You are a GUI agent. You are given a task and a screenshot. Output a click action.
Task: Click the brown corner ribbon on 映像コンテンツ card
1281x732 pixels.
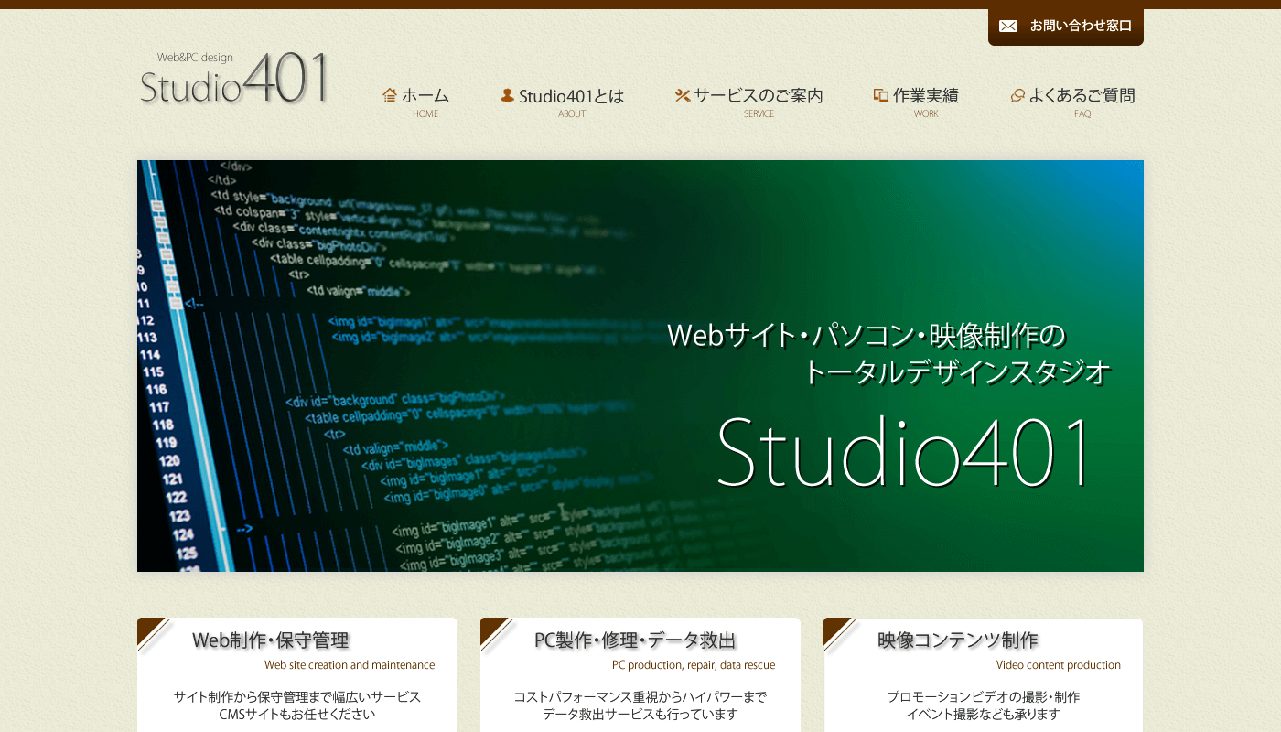pos(836,631)
